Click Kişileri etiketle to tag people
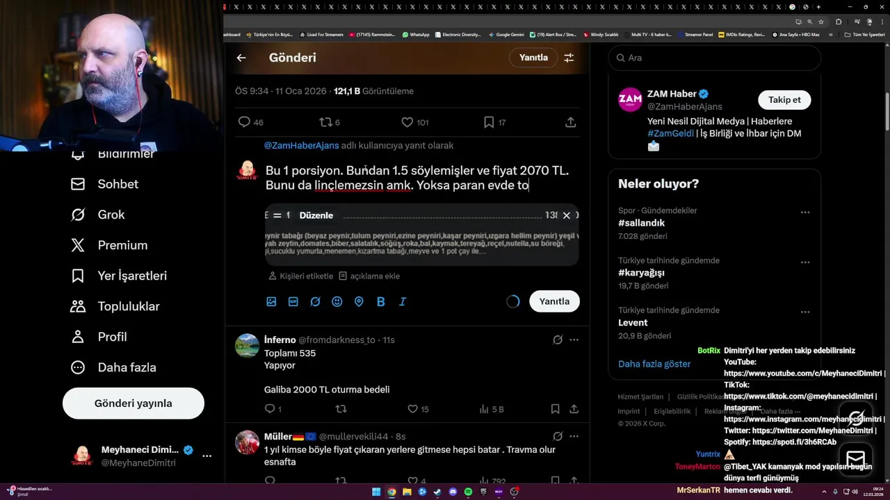This screenshot has width=890, height=500. click(x=300, y=276)
